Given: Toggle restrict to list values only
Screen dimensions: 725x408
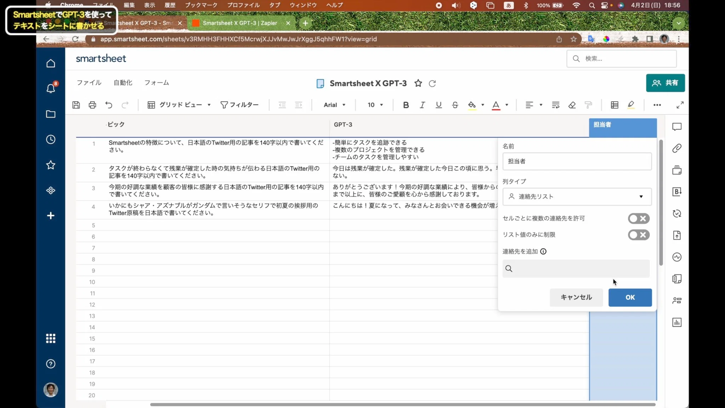Looking at the screenshot, I should point(639,235).
